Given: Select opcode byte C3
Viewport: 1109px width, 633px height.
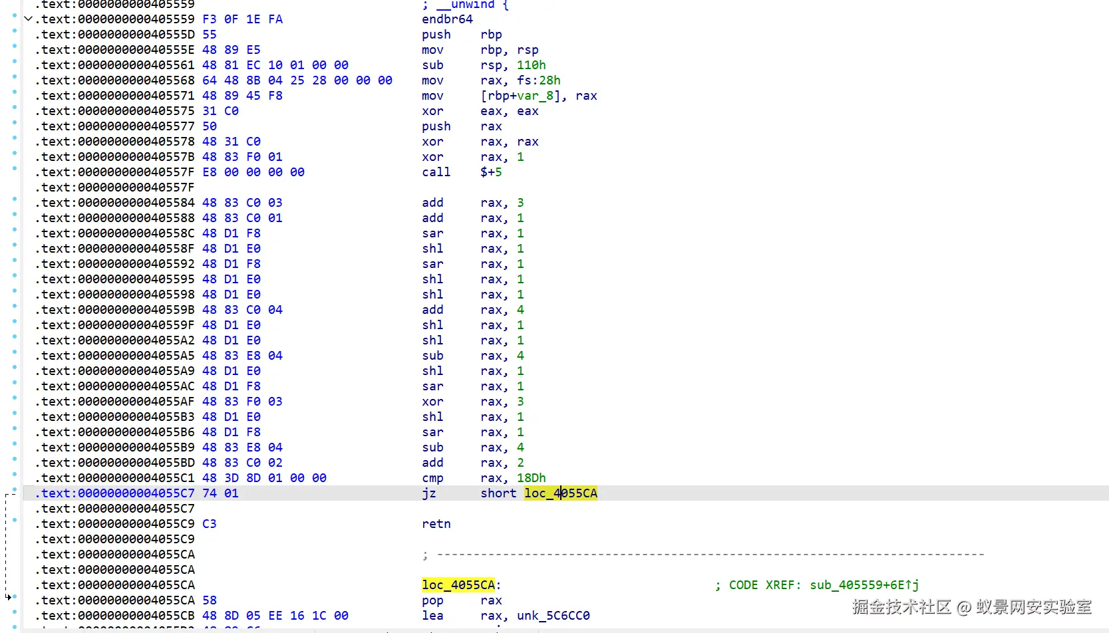Looking at the screenshot, I should point(210,524).
